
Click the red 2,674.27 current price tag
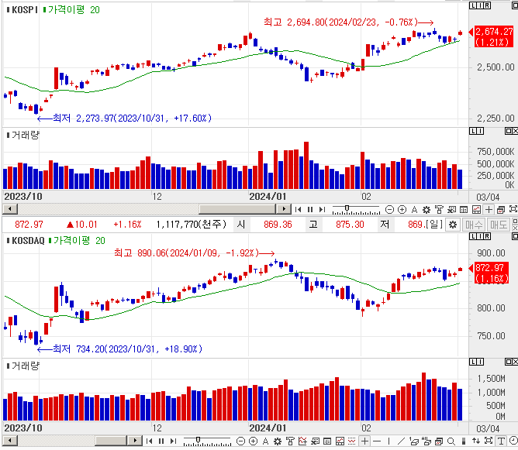(x=494, y=36)
